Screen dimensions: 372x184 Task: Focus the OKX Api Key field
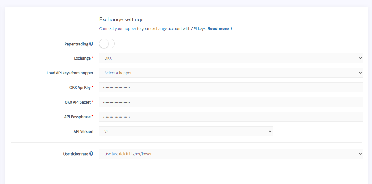[x=231, y=87]
